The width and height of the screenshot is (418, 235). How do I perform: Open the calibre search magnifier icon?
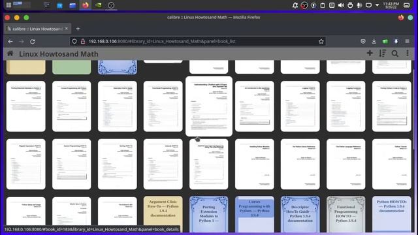click(394, 54)
